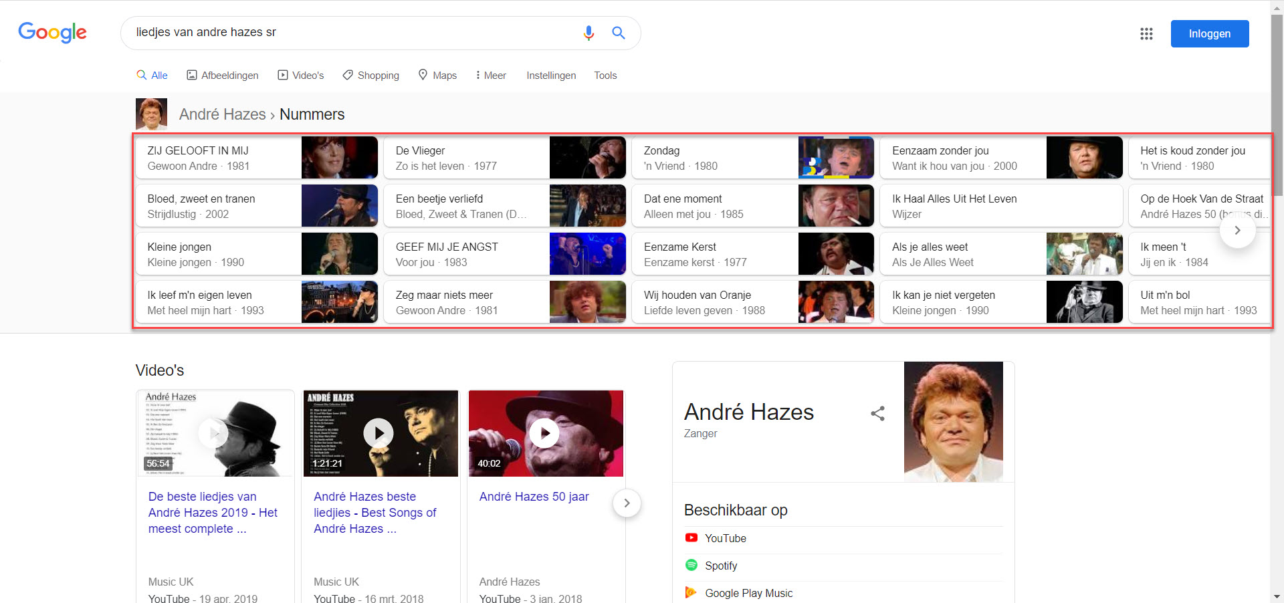This screenshot has width=1284, height=603.
Task: Open Wij houden van Oranje
Action: click(753, 302)
